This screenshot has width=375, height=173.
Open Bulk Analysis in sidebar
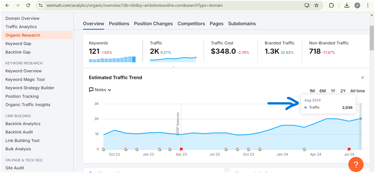click(x=18, y=149)
